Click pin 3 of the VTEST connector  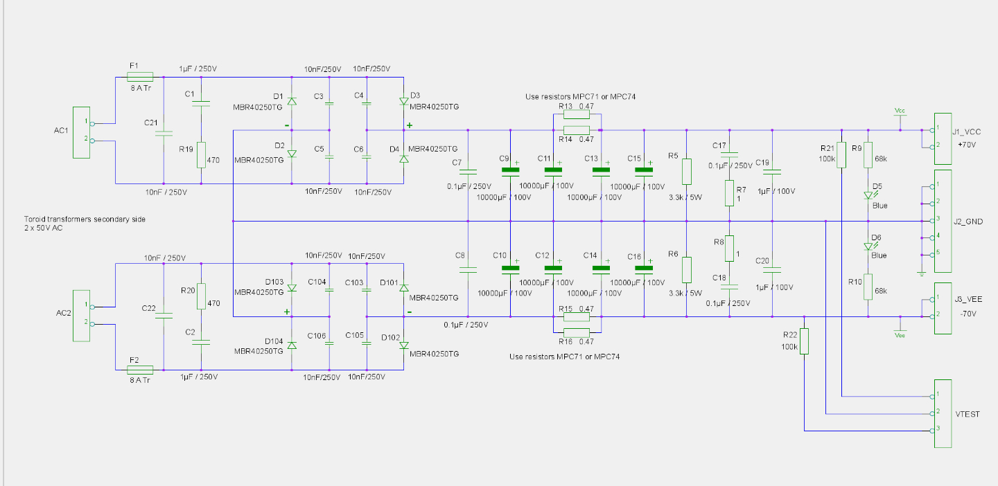(931, 430)
